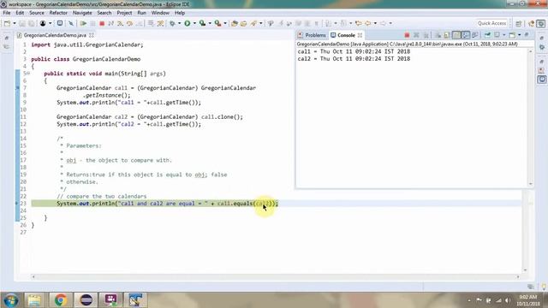Open File Explorer from the taskbar
548x308 pixels.
click(x=34, y=300)
